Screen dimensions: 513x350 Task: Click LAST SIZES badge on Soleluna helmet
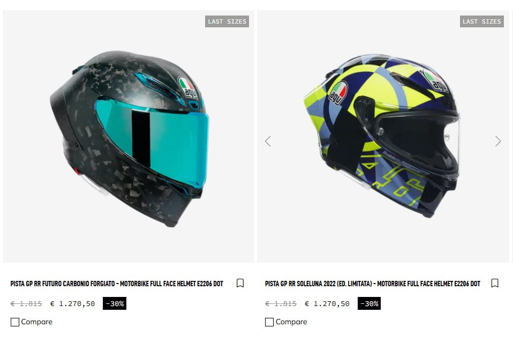(x=481, y=21)
